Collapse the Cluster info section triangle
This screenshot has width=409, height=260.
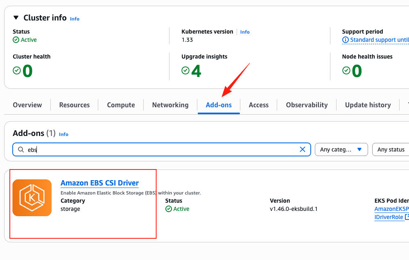16,18
